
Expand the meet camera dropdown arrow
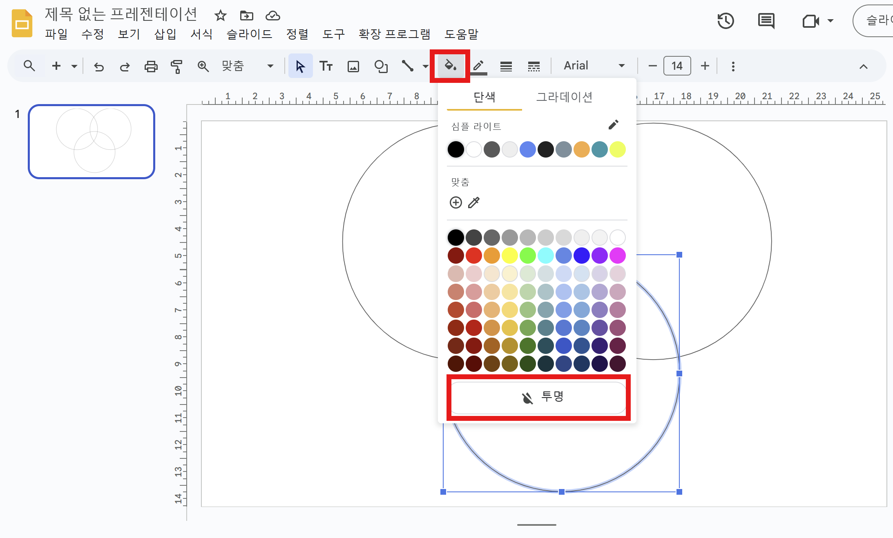(830, 21)
